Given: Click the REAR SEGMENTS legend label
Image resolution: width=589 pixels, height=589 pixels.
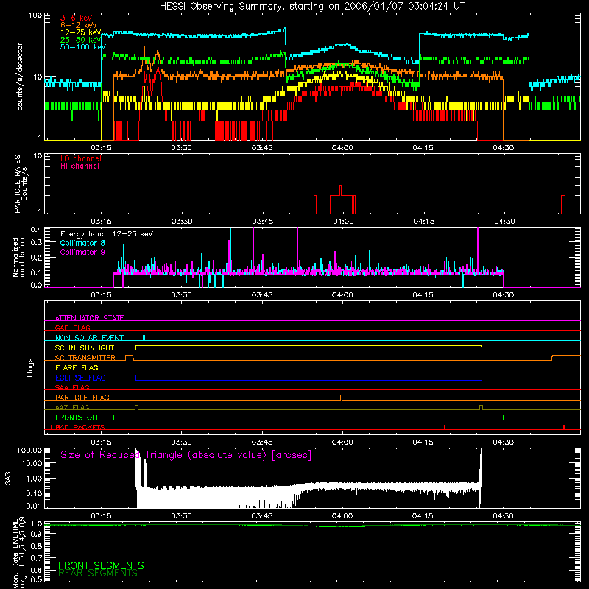Looking at the screenshot, I should (x=98, y=574).
